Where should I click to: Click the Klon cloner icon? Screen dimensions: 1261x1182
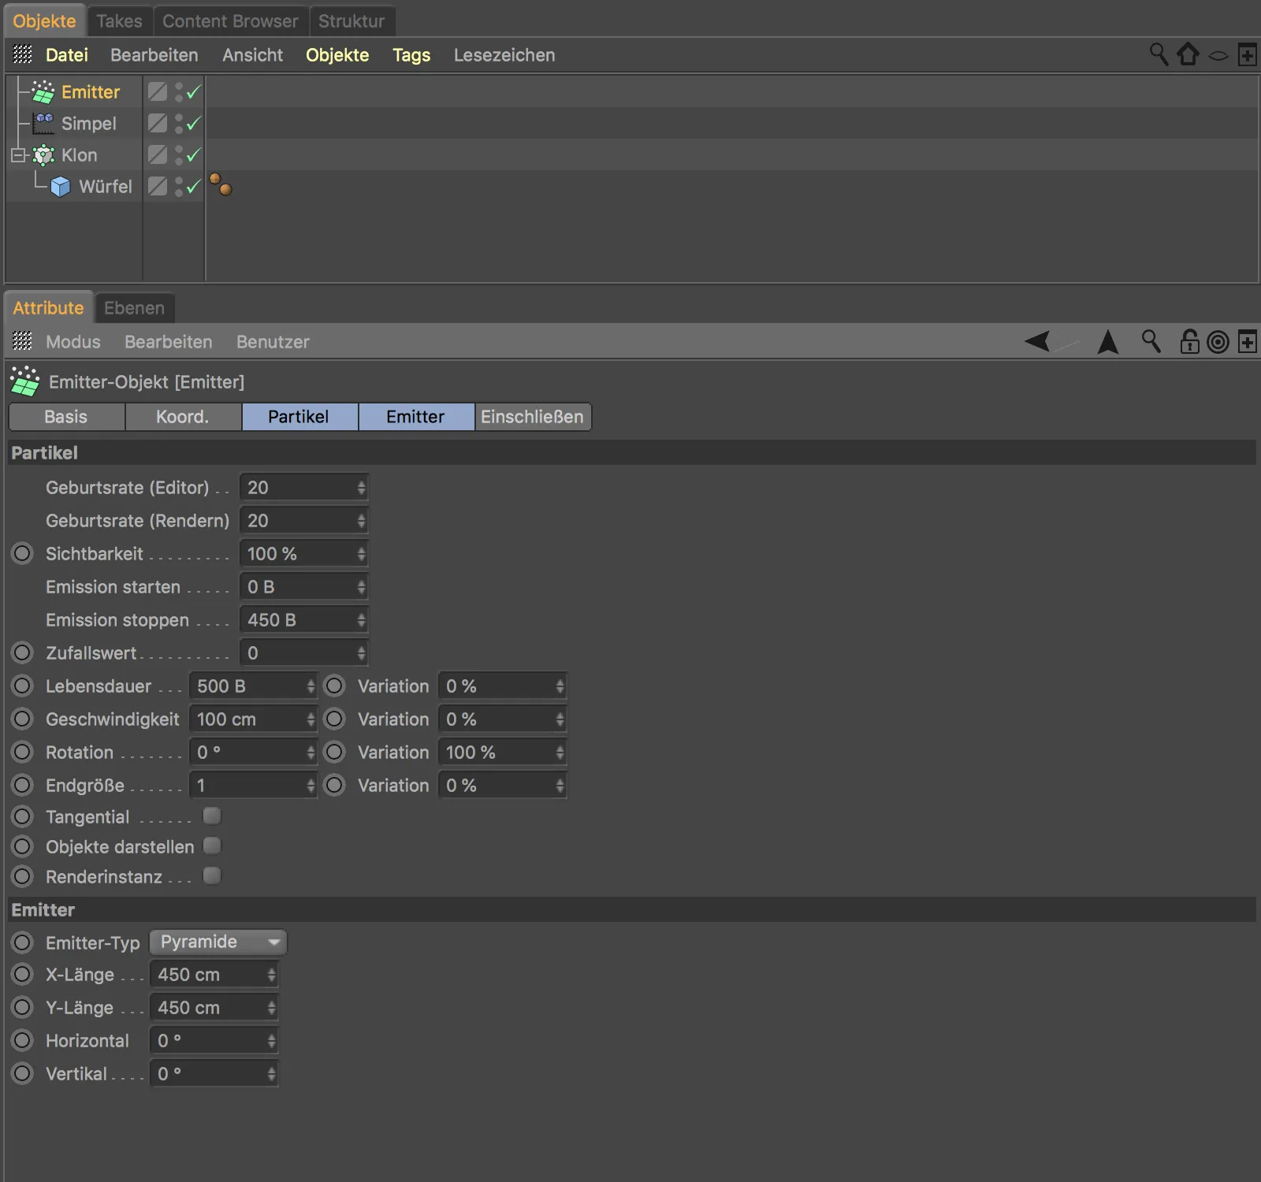[43, 155]
